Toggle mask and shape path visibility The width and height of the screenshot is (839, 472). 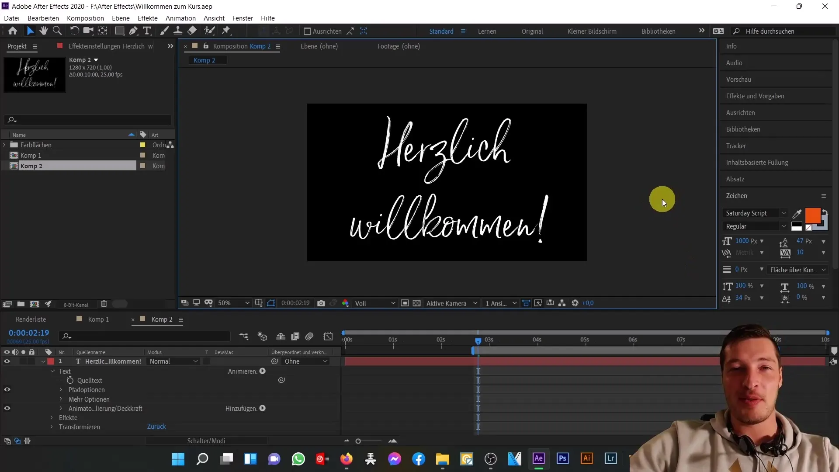coord(271,303)
